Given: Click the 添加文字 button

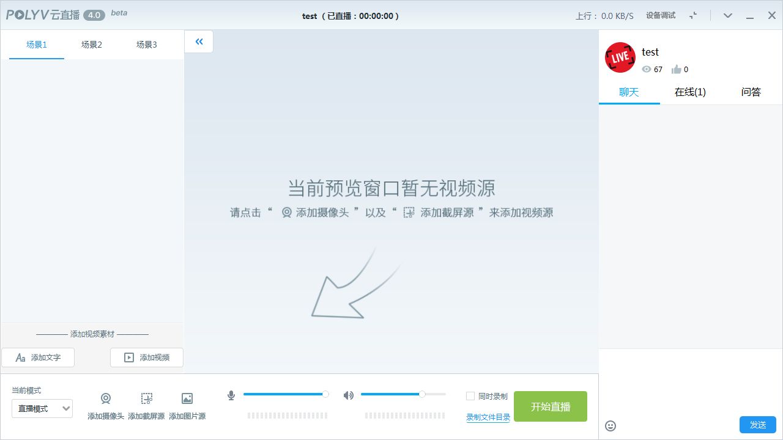Looking at the screenshot, I should (x=38, y=358).
